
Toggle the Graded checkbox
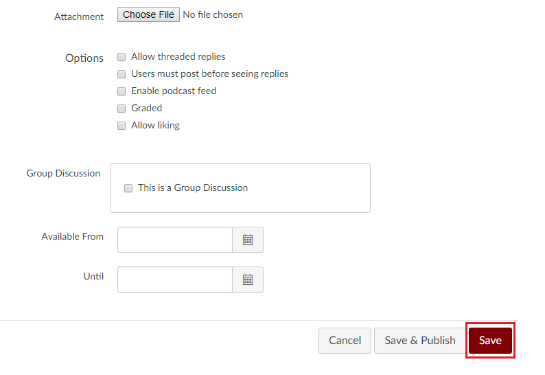coord(121,109)
